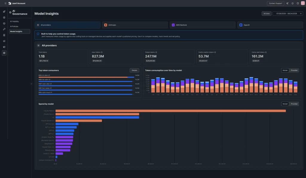Click the Claude Sonnet spend bar
Screen dimensions: 306x178
tap(79, 121)
